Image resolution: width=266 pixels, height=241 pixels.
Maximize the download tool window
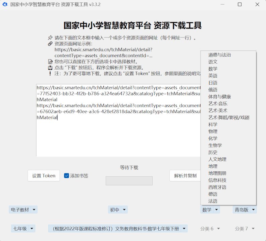coord(240,4)
